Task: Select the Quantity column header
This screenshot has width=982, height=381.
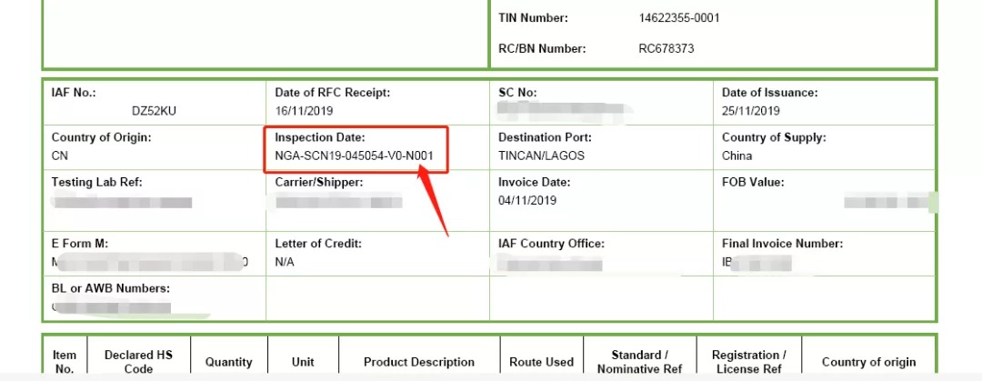Action: [x=228, y=362]
